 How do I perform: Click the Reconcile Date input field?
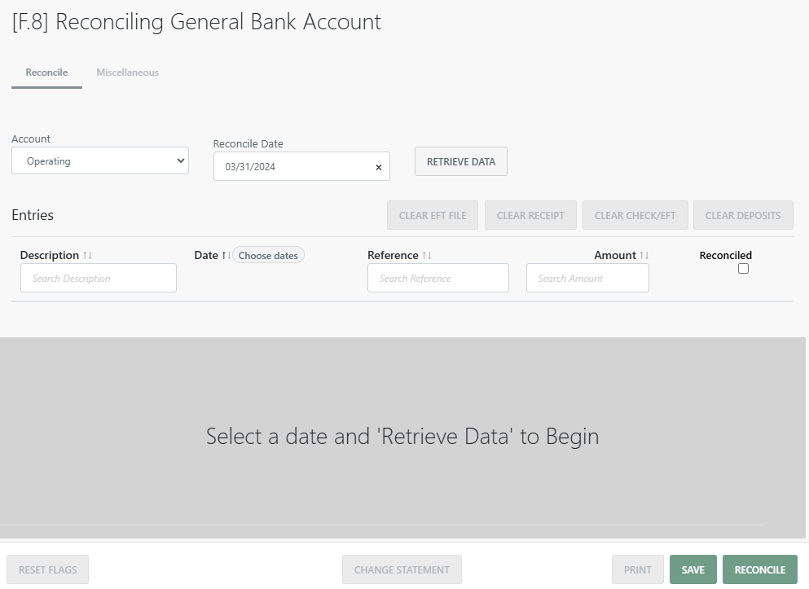pyautogui.click(x=294, y=166)
